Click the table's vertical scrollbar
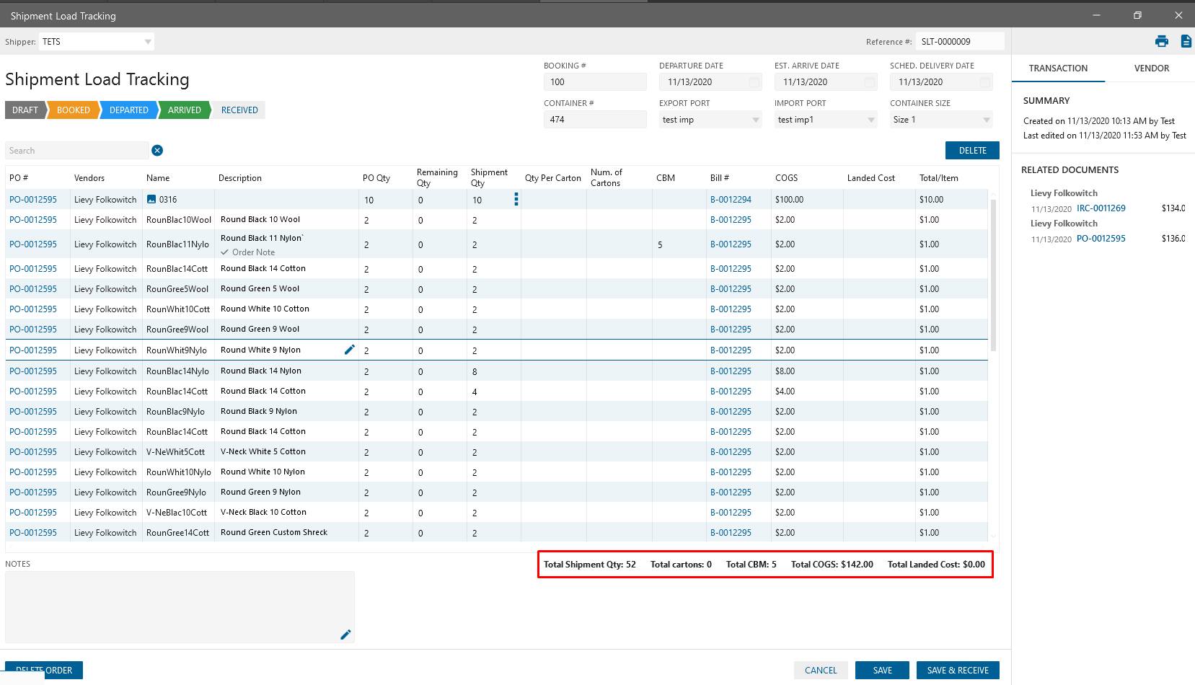Screen dimensions: 1195x685 coord(993,274)
